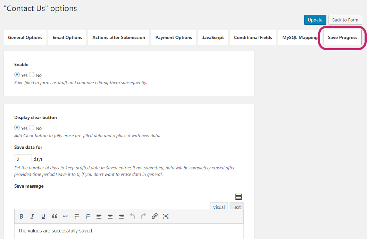Open placeholder list icon above editor
The height and width of the screenshot is (239, 367).
(239, 197)
